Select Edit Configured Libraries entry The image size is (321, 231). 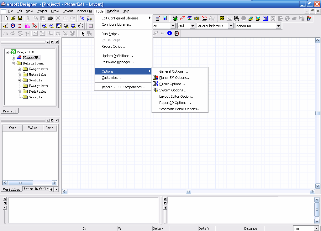pos(123,18)
